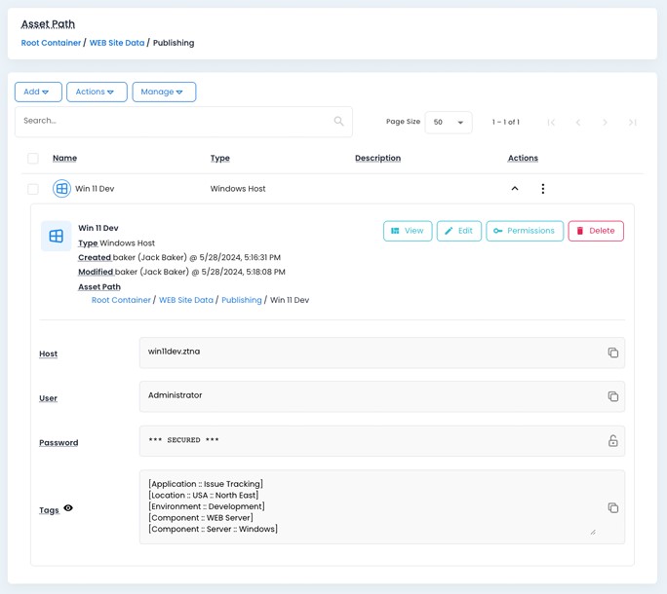Click the Delete button
667x594 pixels.
click(x=595, y=231)
